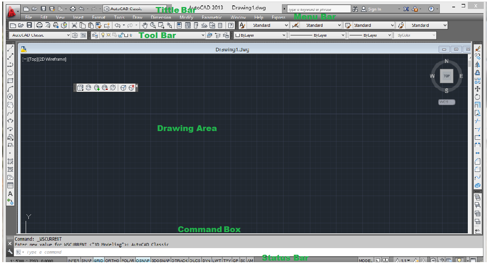Open the Table Style Standard dropdown
Image resolution: width=490 pixels, height=266 pixels.
point(374,25)
